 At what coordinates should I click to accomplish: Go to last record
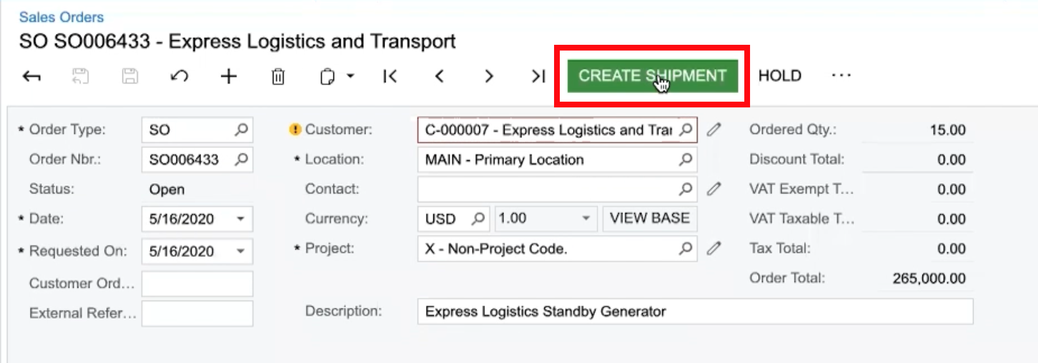[538, 76]
